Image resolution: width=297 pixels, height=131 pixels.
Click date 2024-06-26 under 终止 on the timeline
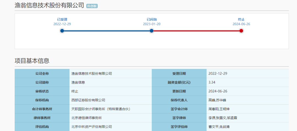tap(241, 24)
